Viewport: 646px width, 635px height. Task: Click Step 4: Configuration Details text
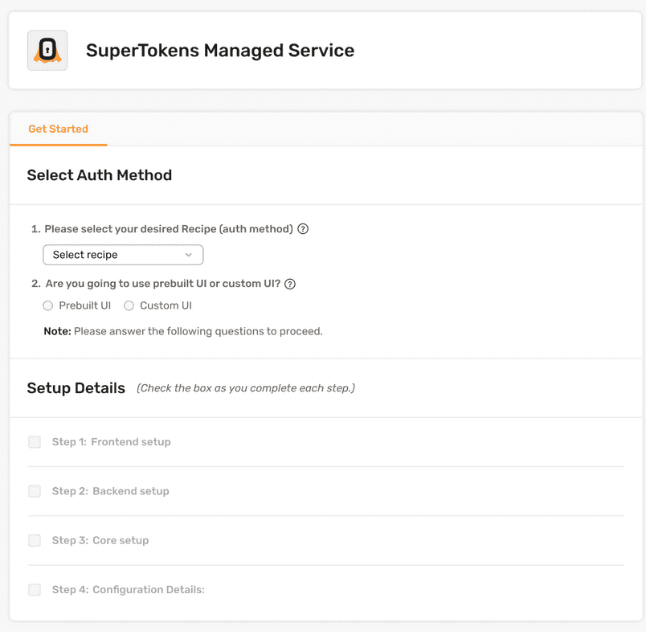click(129, 590)
